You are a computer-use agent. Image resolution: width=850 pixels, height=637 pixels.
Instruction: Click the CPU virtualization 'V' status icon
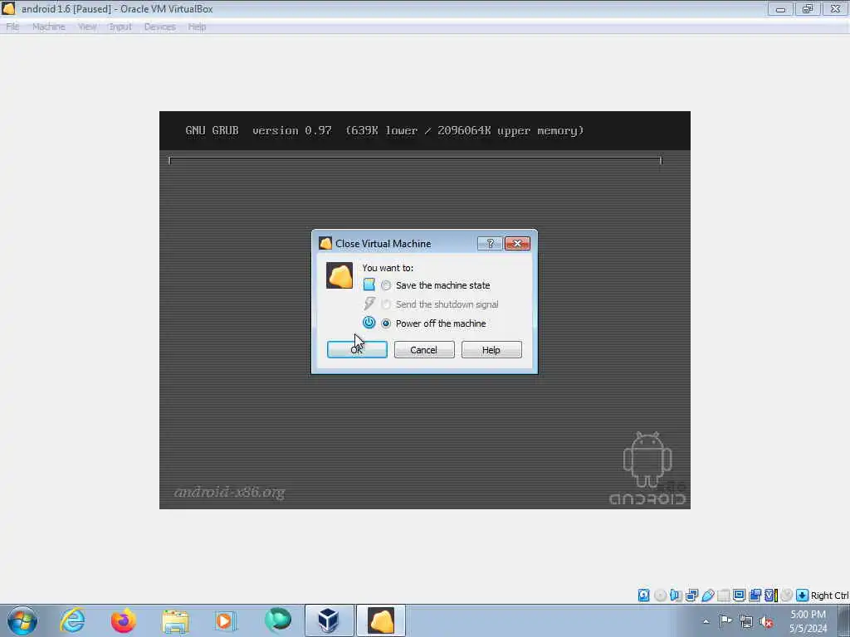(771, 596)
